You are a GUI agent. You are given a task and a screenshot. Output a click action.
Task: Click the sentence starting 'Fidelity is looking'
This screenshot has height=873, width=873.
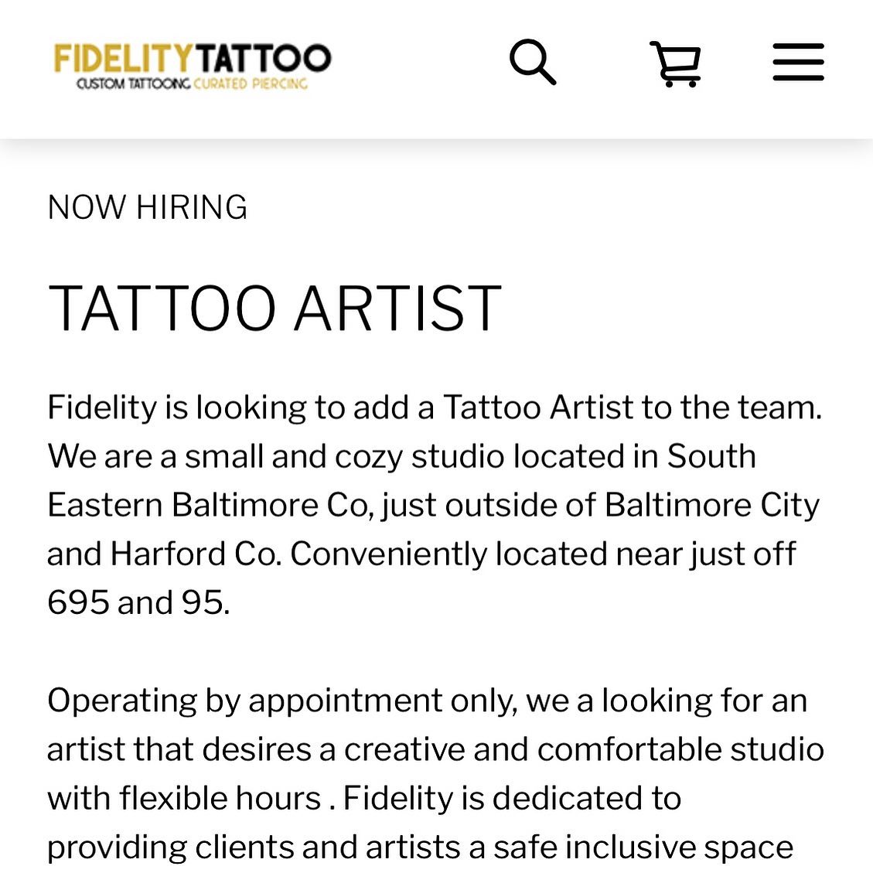(434, 407)
